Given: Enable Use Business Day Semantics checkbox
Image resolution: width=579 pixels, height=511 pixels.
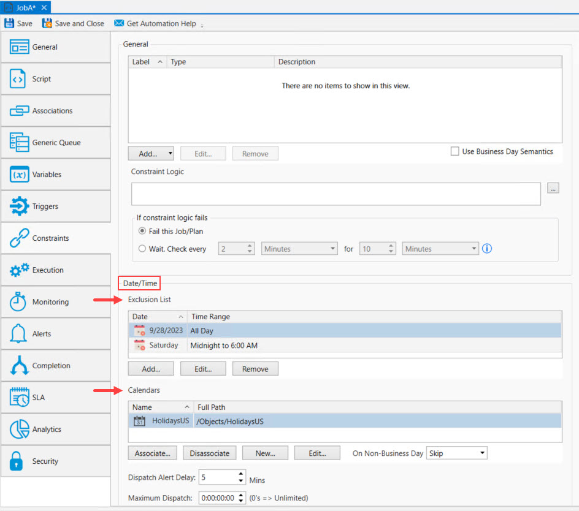Looking at the screenshot, I should (x=455, y=151).
